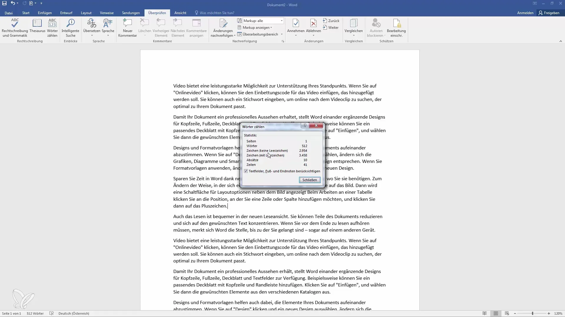Jump to previous change with Zurück
Image resolution: width=565 pixels, height=317 pixels.
pos(331,21)
